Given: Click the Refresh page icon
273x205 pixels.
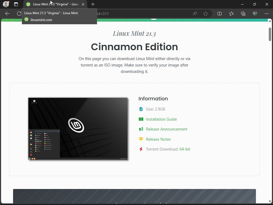Looking at the screenshot, I should (x=19, y=14).
